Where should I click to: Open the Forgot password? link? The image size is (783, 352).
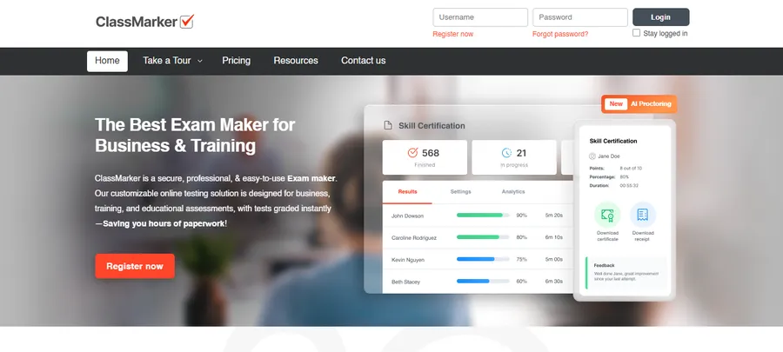pyautogui.click(x=560, y=34)
